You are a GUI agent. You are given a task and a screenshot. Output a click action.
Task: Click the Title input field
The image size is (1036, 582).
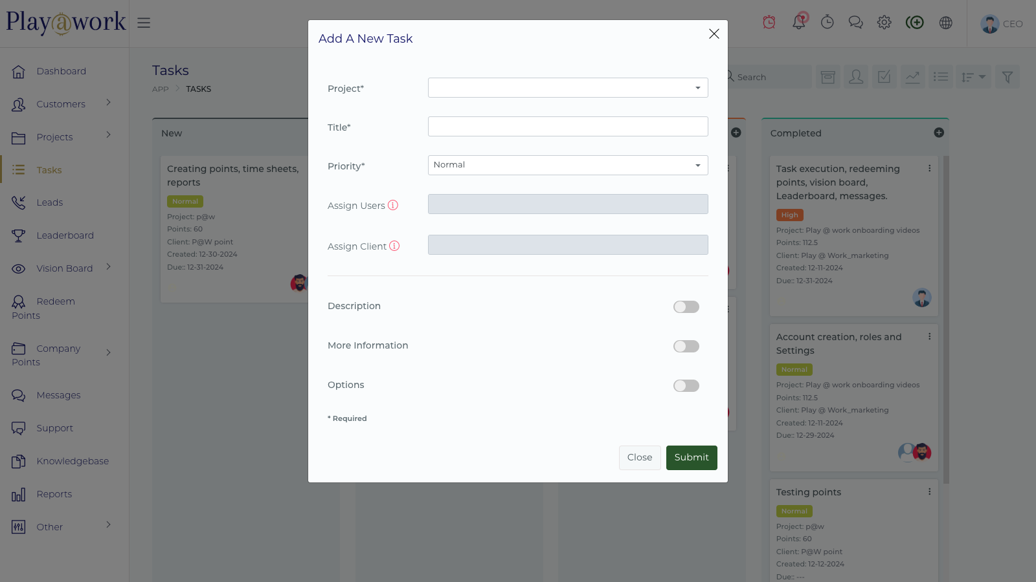pos(567,127)
